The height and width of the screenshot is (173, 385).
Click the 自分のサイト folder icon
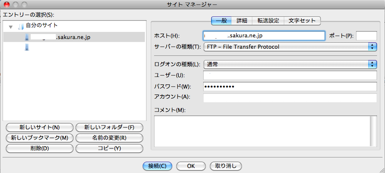21,26
